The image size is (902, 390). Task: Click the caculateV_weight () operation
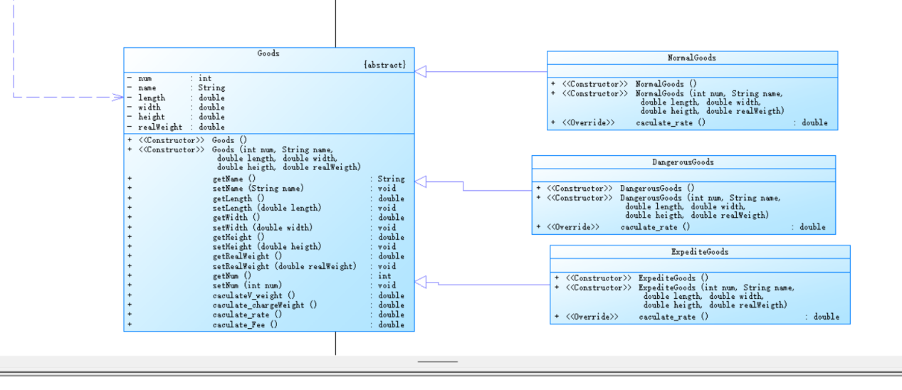[x=266, y=295]
